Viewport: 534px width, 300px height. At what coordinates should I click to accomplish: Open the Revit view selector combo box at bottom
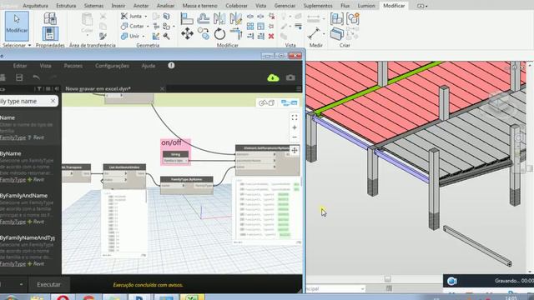coord(335,288)
